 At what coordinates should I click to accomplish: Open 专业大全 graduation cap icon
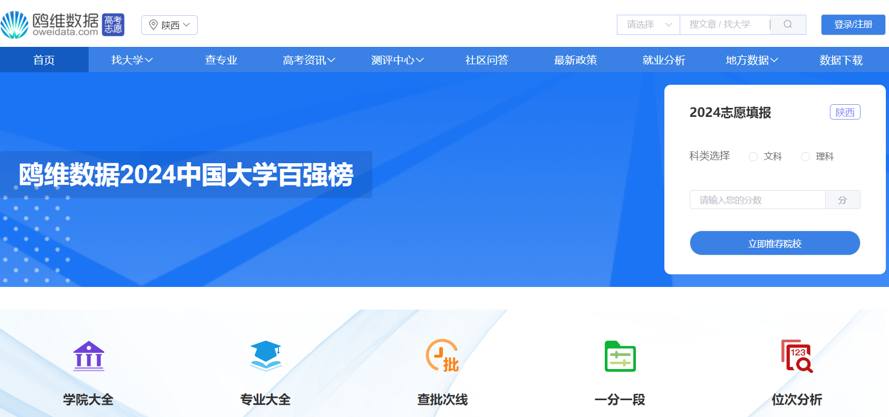point(266,356)
